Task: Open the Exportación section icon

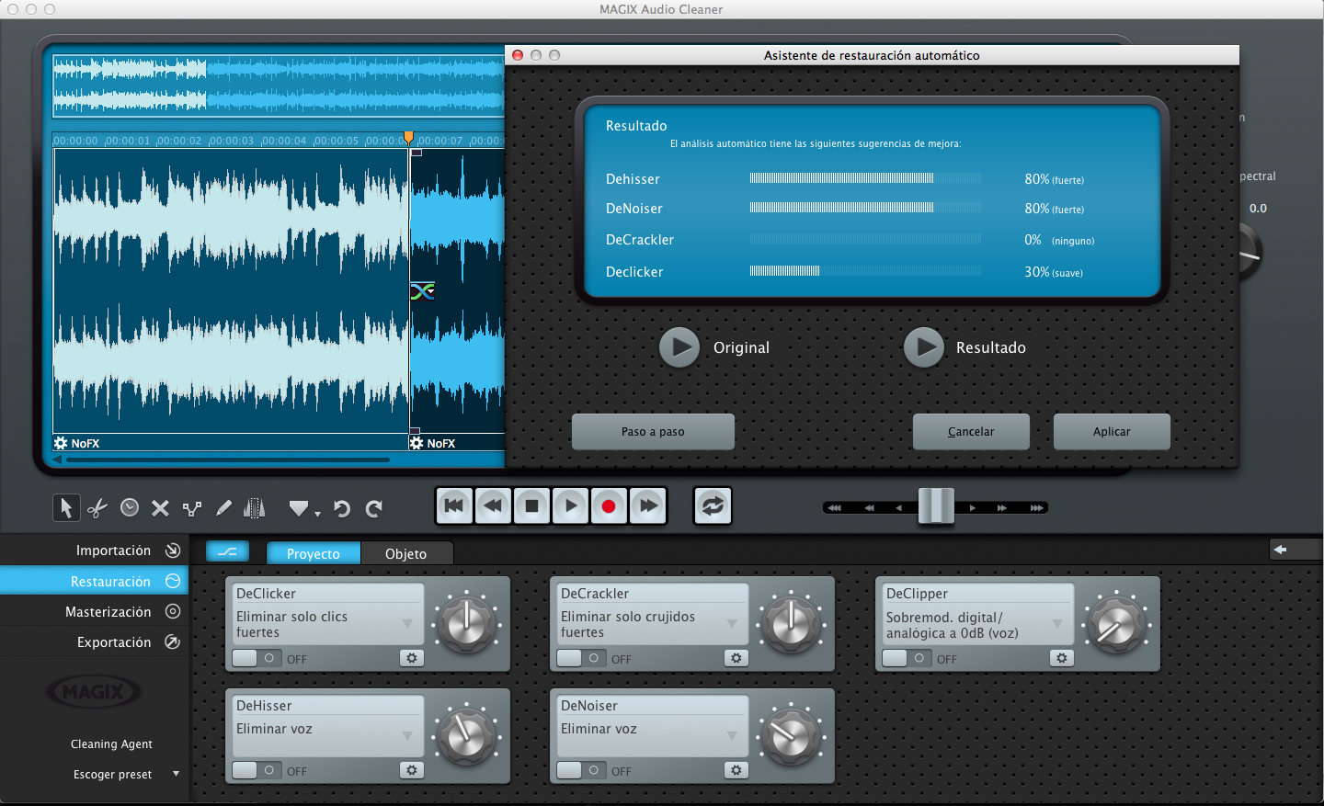Action: point(173,641)
